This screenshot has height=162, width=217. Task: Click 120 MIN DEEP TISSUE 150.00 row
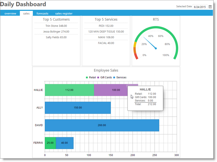coord(106,32)
